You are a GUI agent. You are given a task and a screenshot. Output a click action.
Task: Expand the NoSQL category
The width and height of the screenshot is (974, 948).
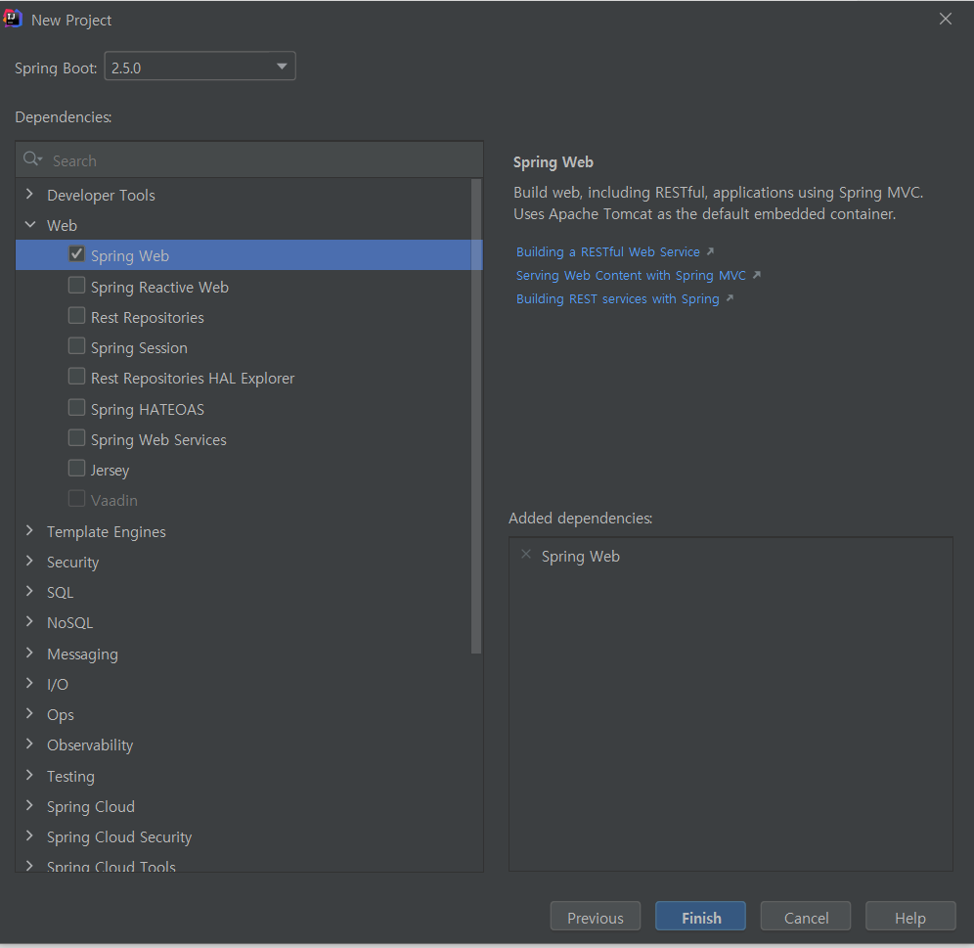point(29,621)
